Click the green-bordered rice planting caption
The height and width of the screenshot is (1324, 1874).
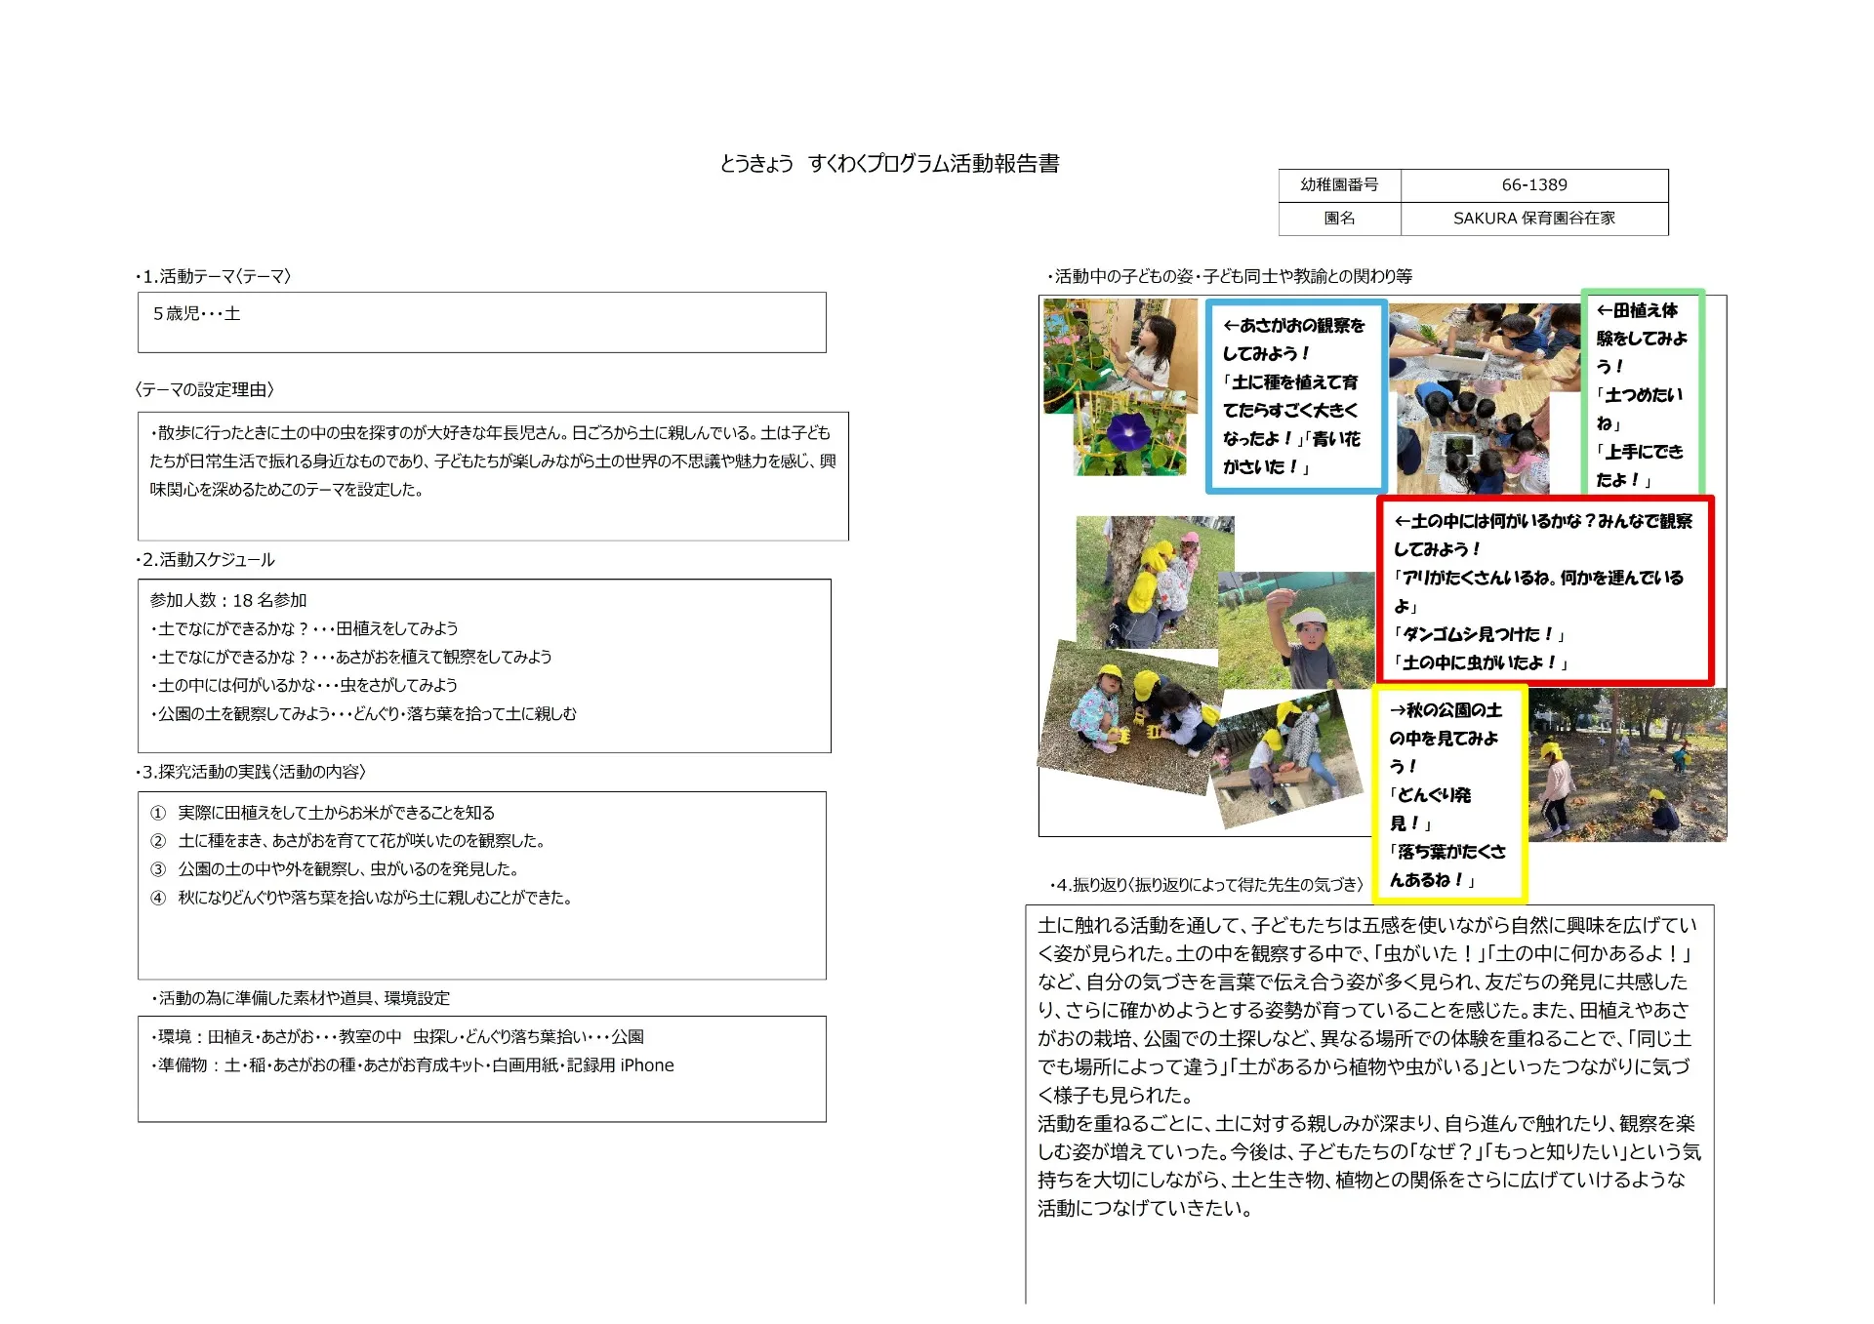click(x=1642, y=393)
